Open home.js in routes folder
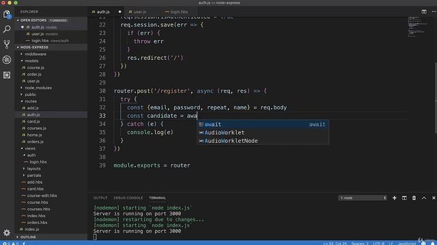This screenshot has height=245, width=437. coord(35,135)
